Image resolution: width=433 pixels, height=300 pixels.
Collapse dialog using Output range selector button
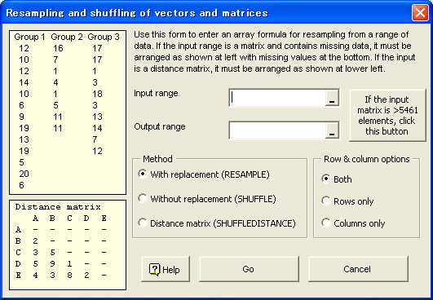[x=332, y=130]
